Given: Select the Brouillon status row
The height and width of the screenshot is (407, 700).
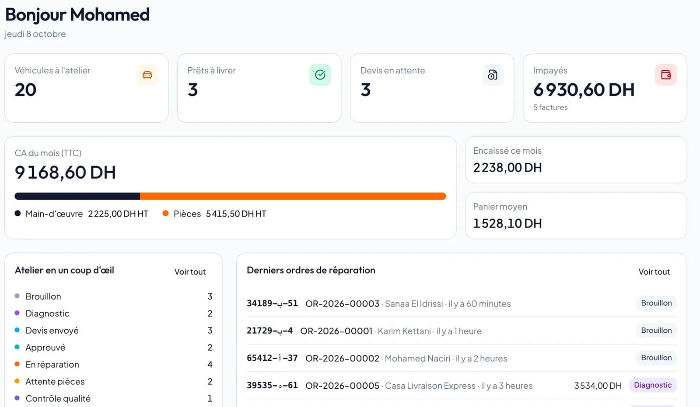Looking at the screenshot, I should (x=113, y=297).
